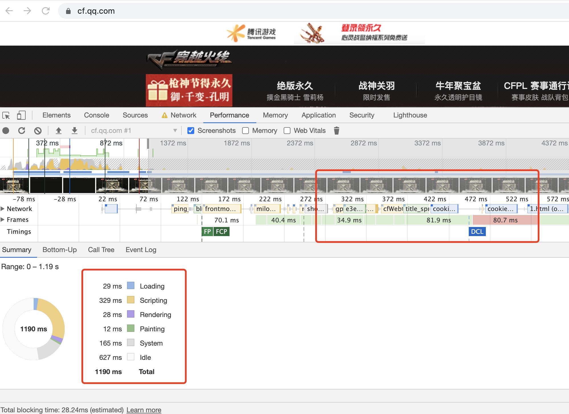569x414 pixels.
Task: Enable the Memory checkbox
Action: pos(245,131)
